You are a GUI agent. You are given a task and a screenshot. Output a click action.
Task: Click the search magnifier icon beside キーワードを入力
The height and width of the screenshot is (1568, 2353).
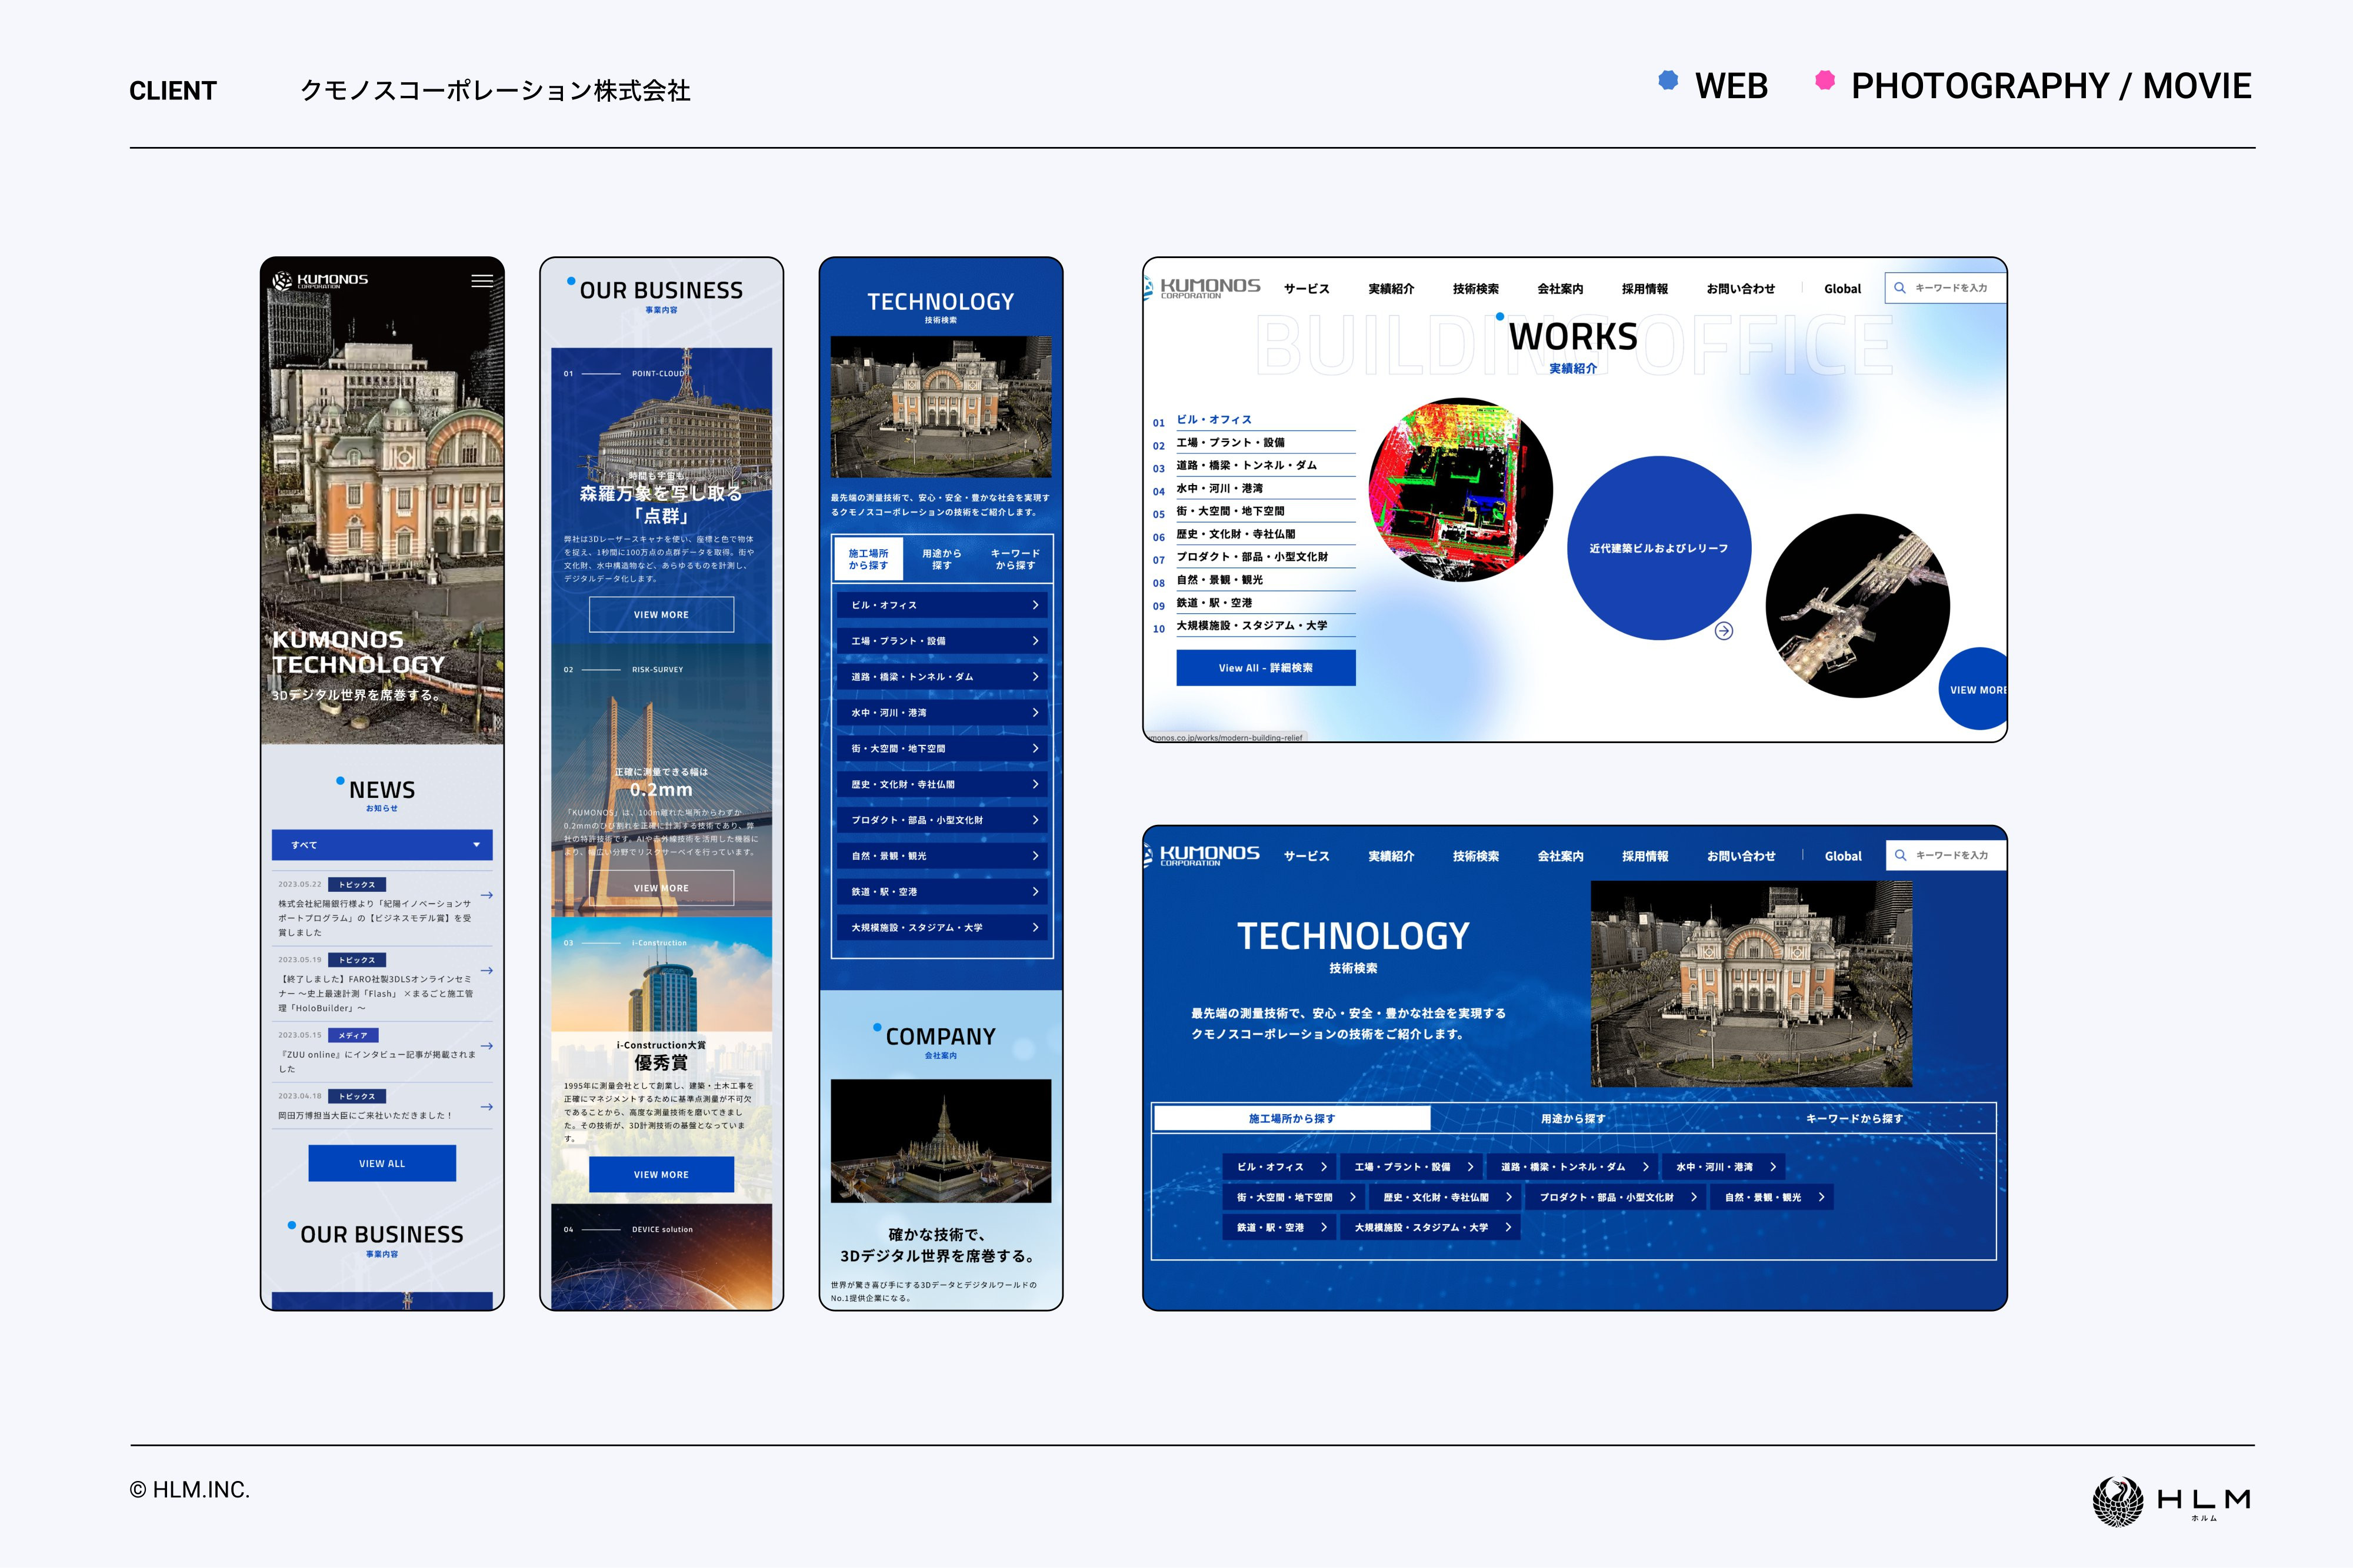point(1899,287)
